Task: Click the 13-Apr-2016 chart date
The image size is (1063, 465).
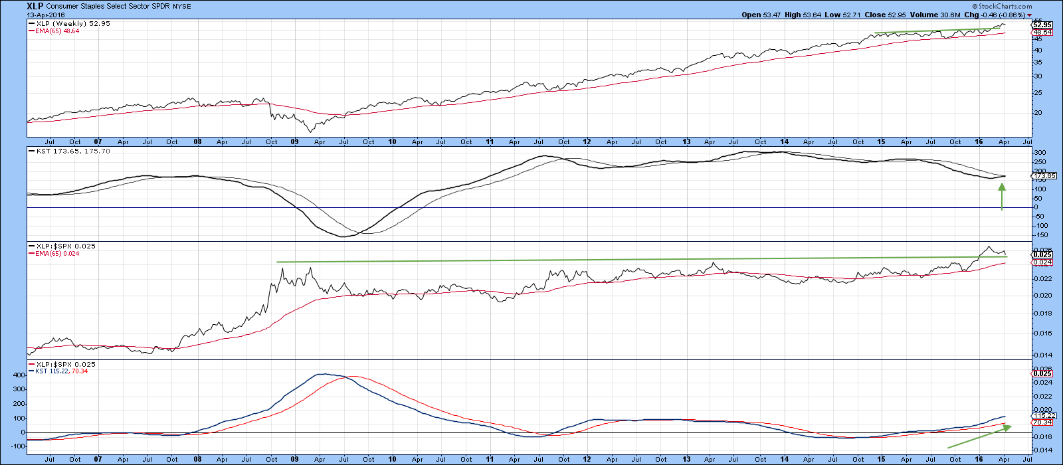Action: tap(45, 15)
